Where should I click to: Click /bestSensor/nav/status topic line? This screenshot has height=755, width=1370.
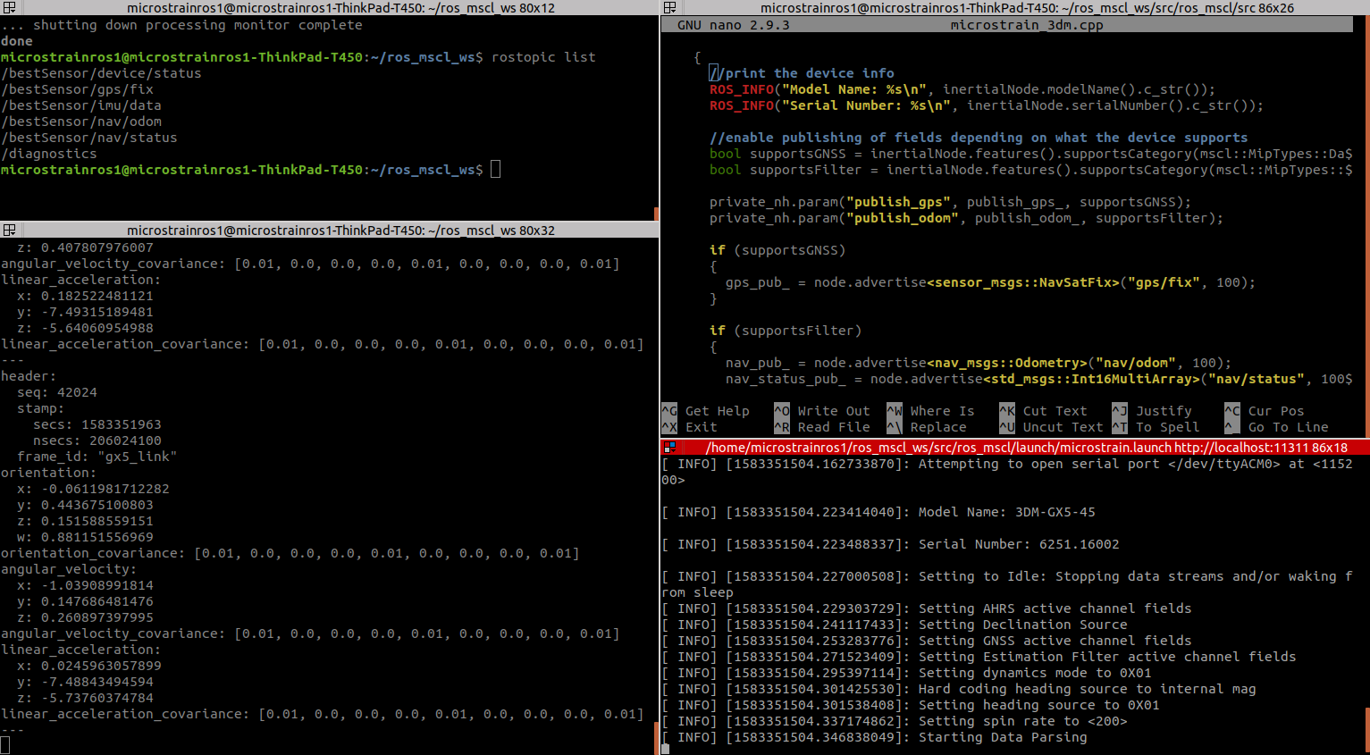[x=89, y=138]
